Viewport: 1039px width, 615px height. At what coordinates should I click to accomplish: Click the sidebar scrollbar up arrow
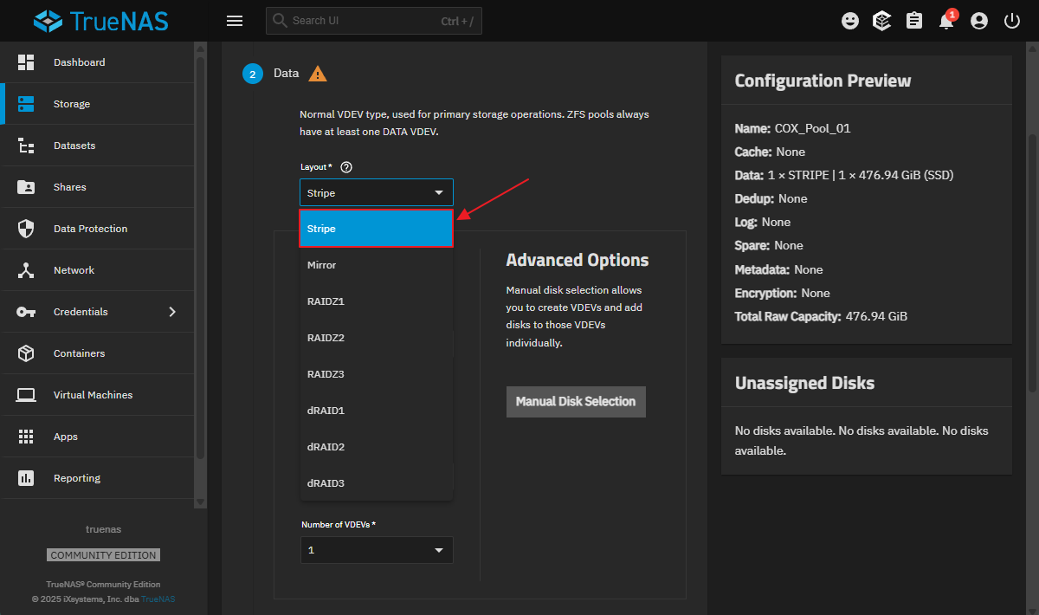tap(201, 50)
